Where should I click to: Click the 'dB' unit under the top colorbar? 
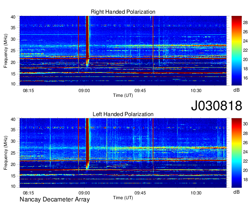coord(236,90)
